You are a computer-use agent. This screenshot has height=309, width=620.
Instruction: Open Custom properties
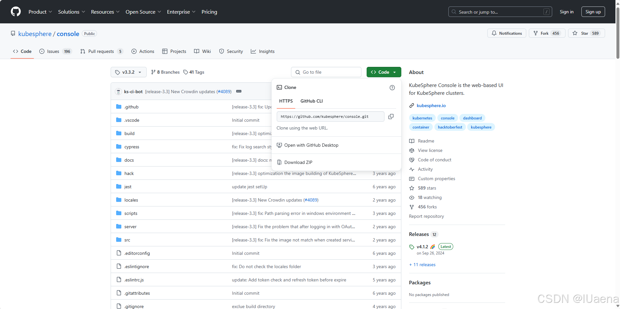(436, 179)
